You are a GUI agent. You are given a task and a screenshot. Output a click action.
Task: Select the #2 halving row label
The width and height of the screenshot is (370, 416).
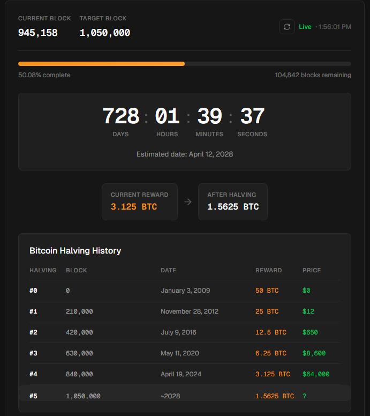tap(33, 332)
